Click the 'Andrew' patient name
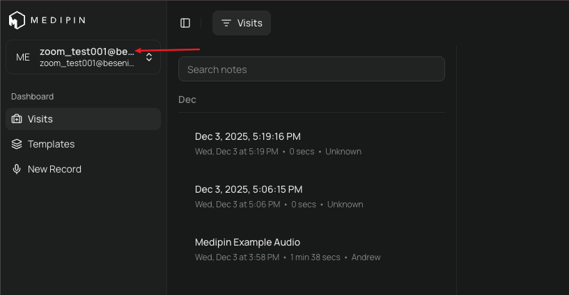This screenshot has height=295, width=569. (366, 257)
